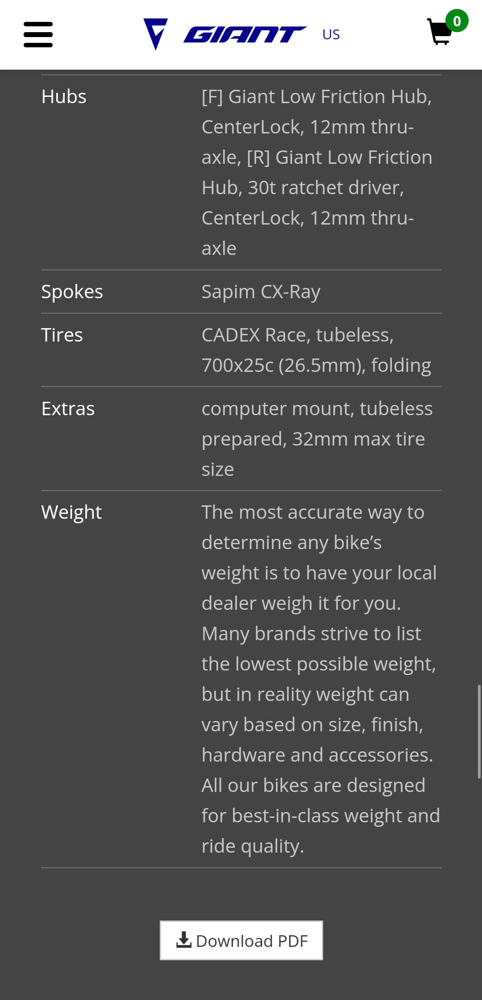Click the Giant emblem logo icon
The width and height of the screenshot is (482, 1000).
coord(155,34)
